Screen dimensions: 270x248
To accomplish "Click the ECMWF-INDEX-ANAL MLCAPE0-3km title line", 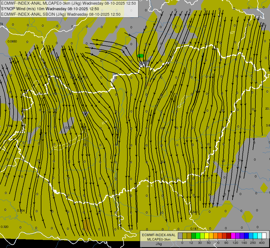I will [68, 3].
